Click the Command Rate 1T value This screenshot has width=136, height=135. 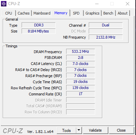(x=81, y=94)
